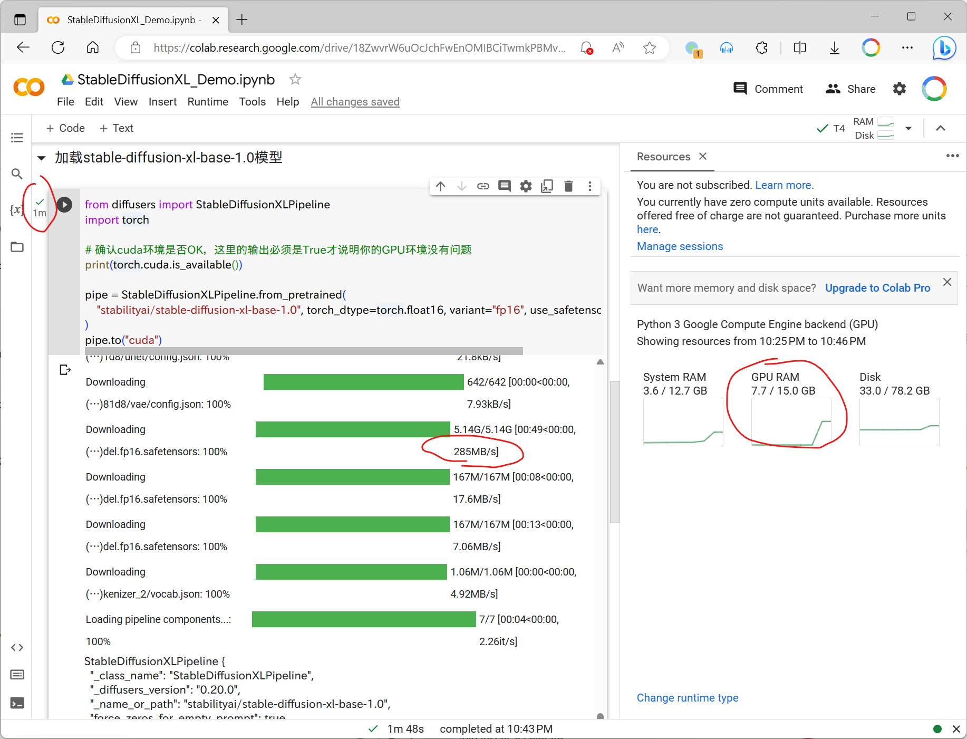Open a new browser tab

click(x=242, y=20)
